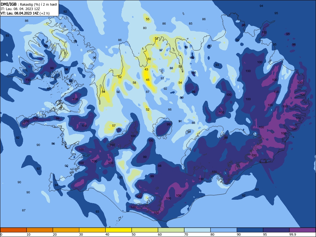
Task: Select the map value '97'
Action: click(x=161, y=50)
